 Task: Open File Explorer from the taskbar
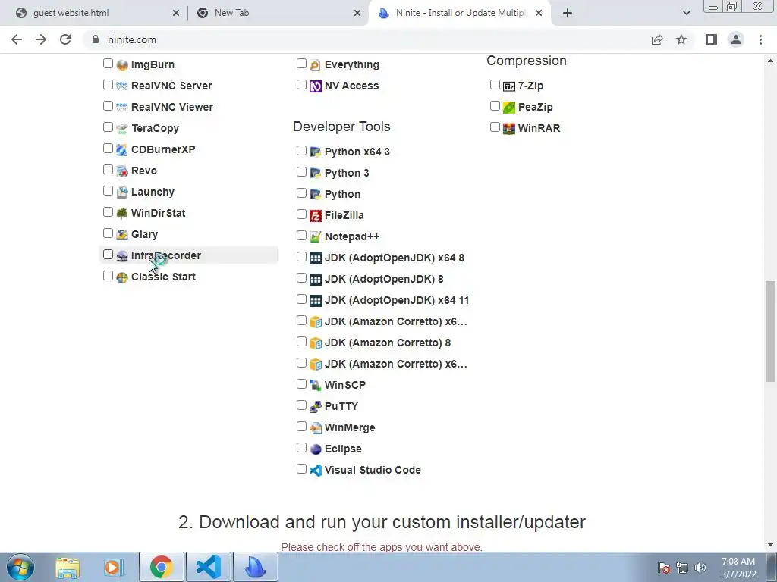click(68, 567)
